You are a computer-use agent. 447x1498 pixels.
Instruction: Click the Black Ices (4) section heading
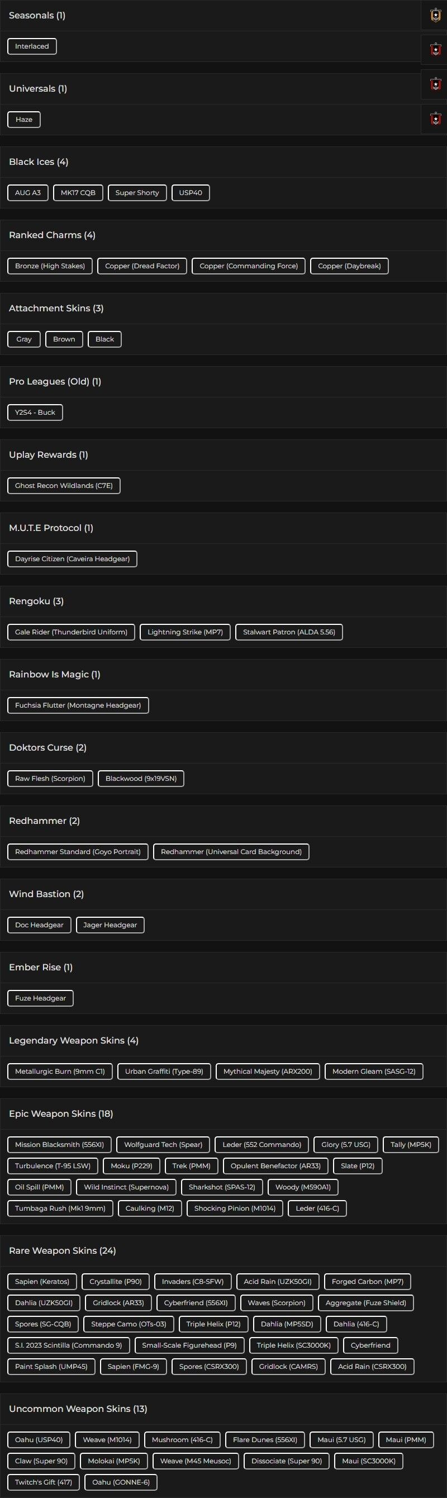[39, 162]
